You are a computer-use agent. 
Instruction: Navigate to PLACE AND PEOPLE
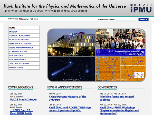tap(24, 40)
